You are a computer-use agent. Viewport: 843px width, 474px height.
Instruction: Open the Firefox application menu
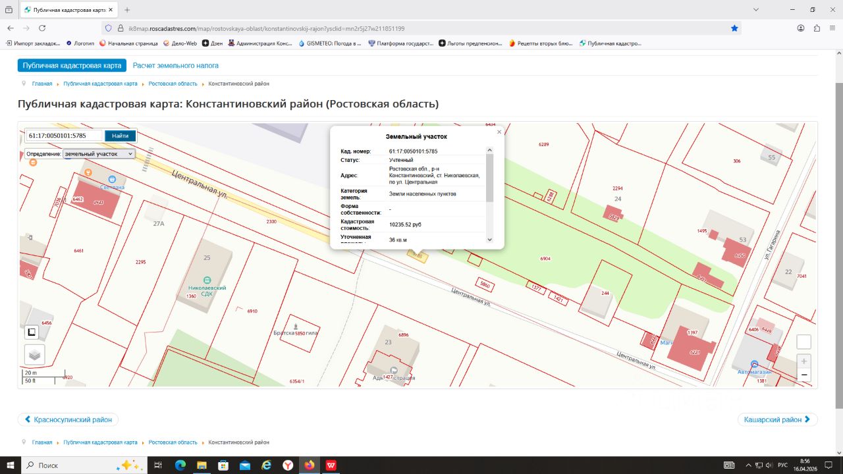[x=832, y=28]
